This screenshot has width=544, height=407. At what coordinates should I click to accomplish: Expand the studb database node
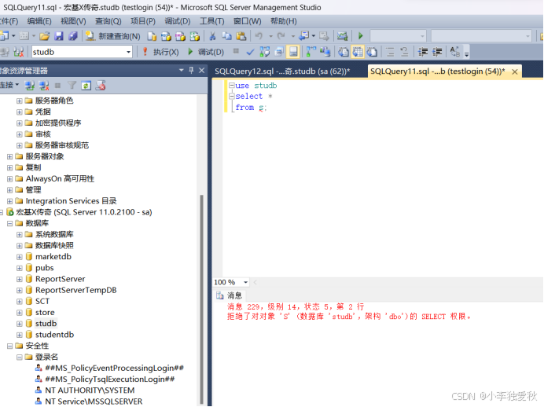coord(20,324)
